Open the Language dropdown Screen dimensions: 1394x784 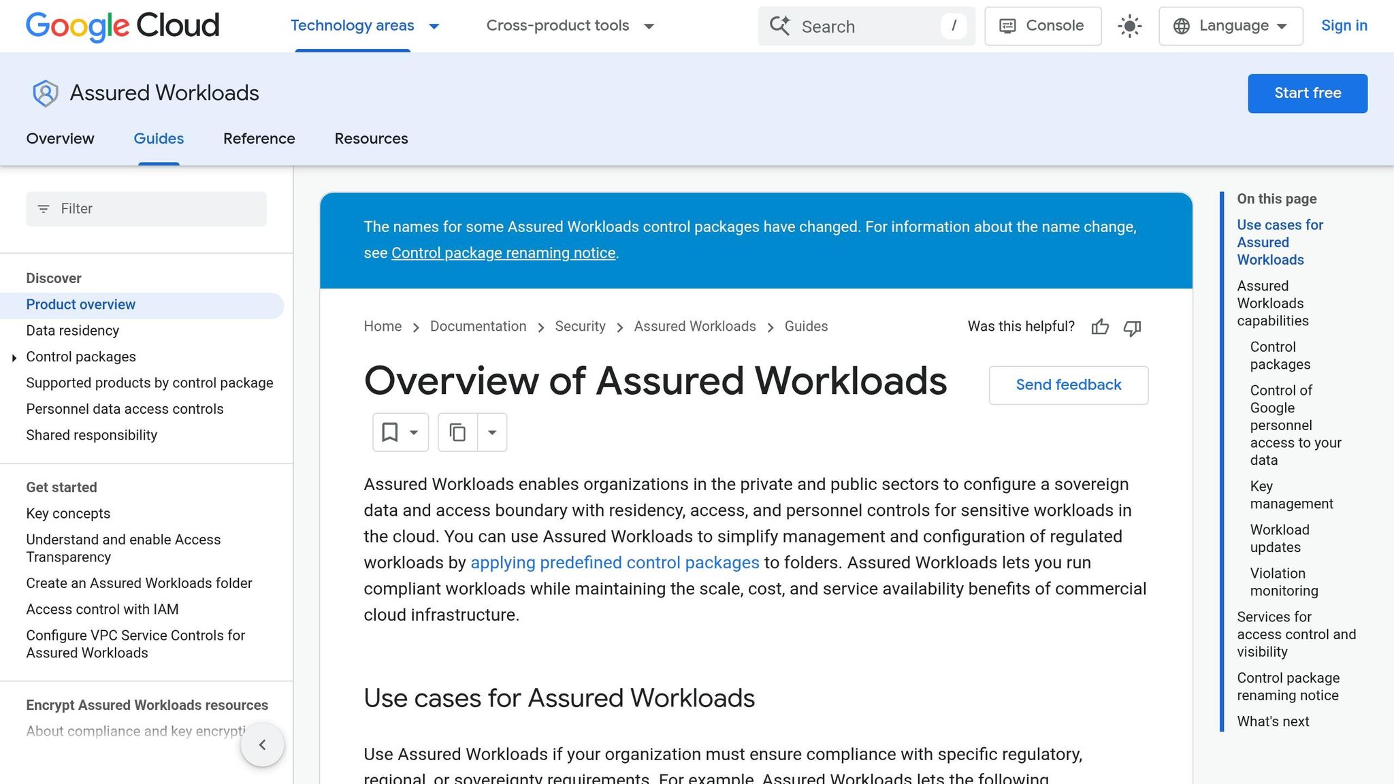pyautogui.click(x=1231, y=26)
